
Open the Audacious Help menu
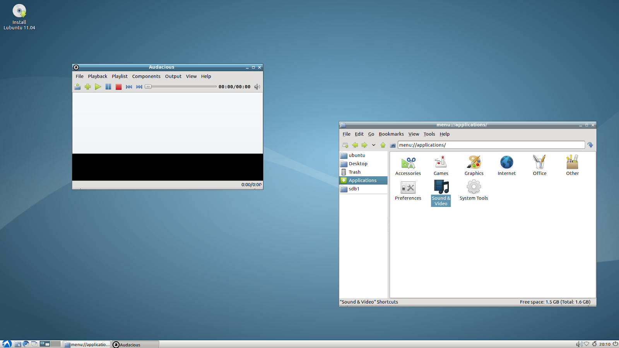[206, 76]
